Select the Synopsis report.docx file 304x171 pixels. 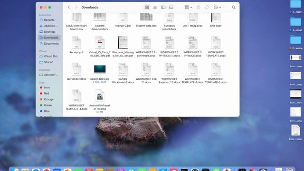tap(169, 22)
